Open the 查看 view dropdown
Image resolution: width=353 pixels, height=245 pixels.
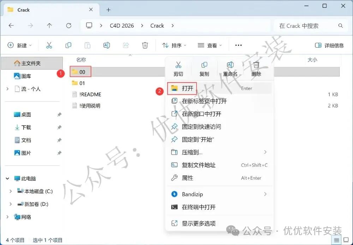[x=210, y=45]
